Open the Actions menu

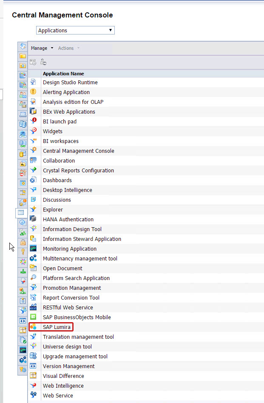68,48
